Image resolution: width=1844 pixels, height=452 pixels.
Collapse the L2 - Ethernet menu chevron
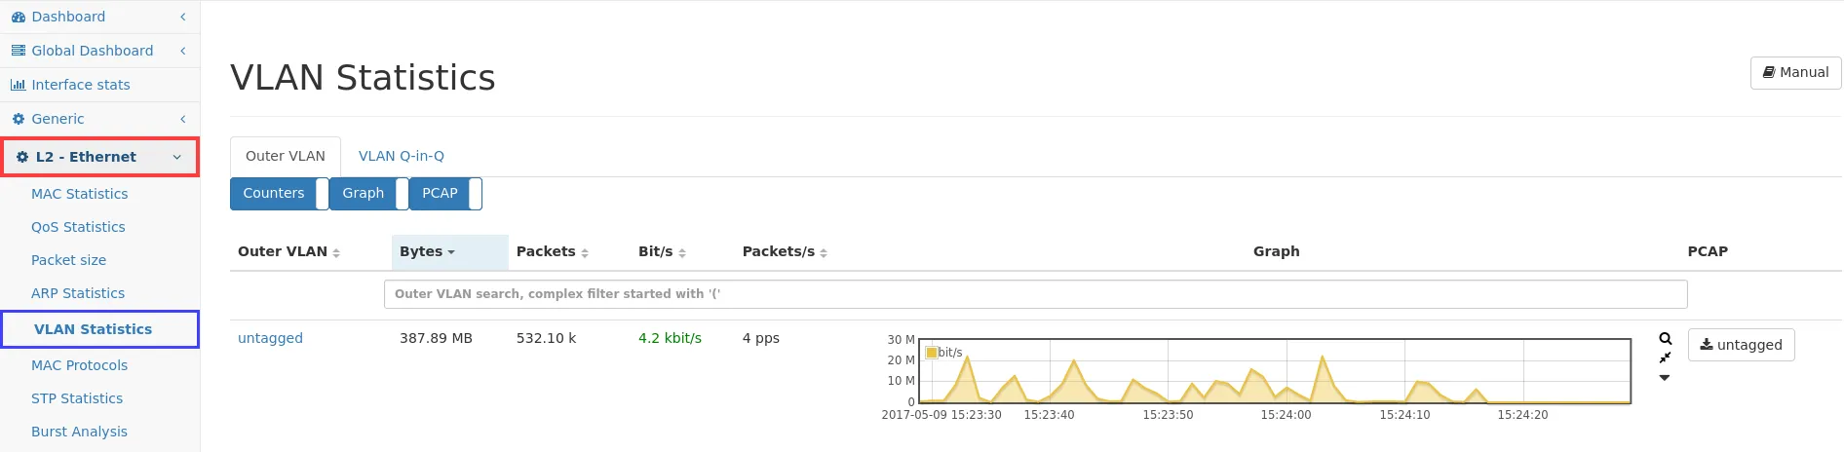point(177,157)
